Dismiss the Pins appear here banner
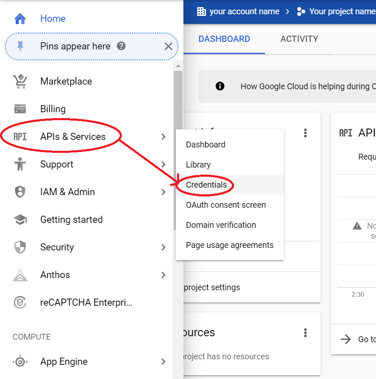Screen dimensions: 376x379 coord(168,46)
